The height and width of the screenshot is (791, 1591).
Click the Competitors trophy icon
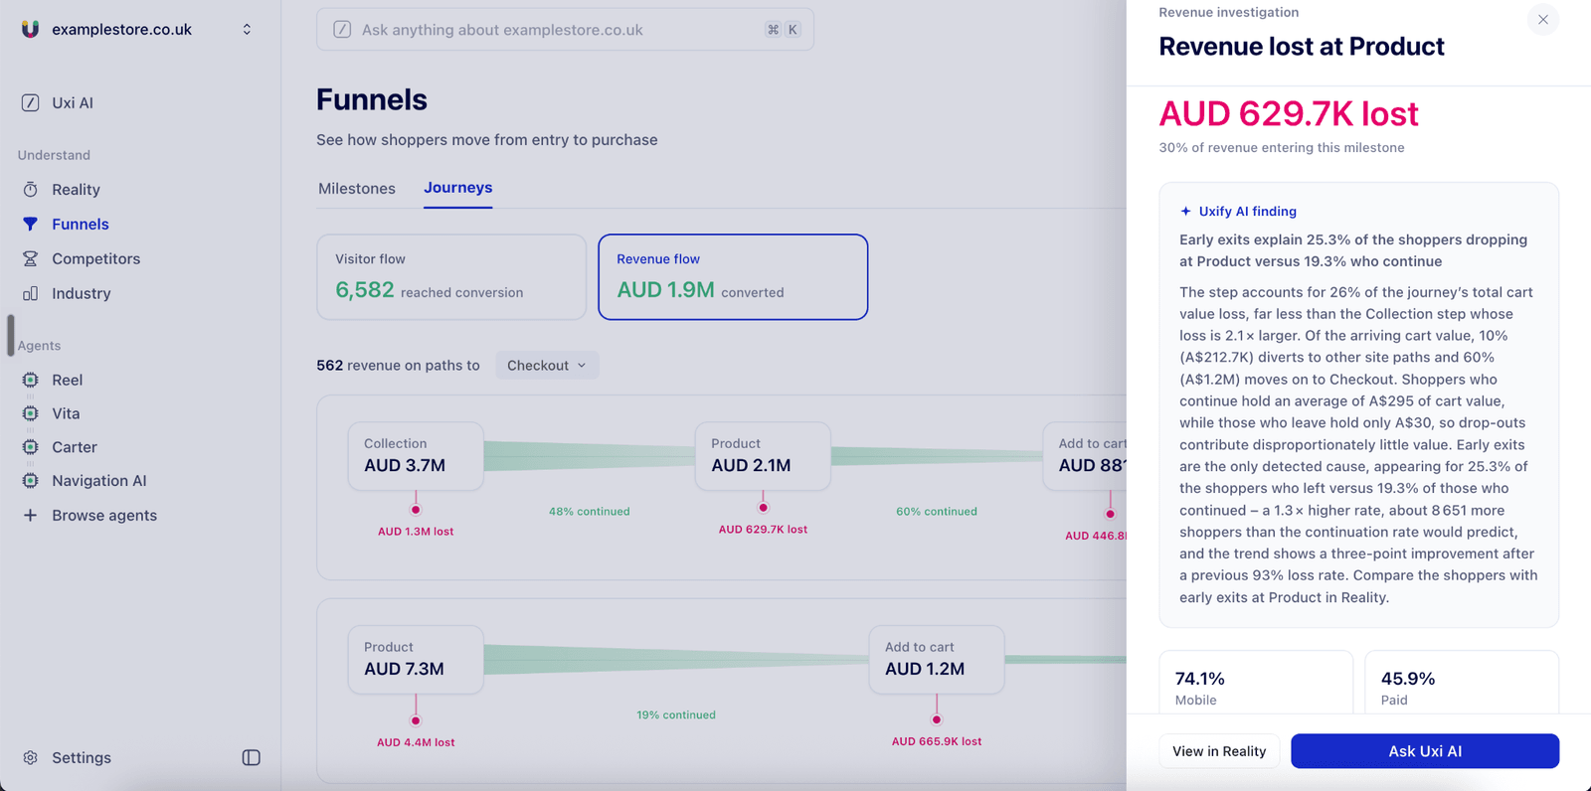(x=31, y=258)
